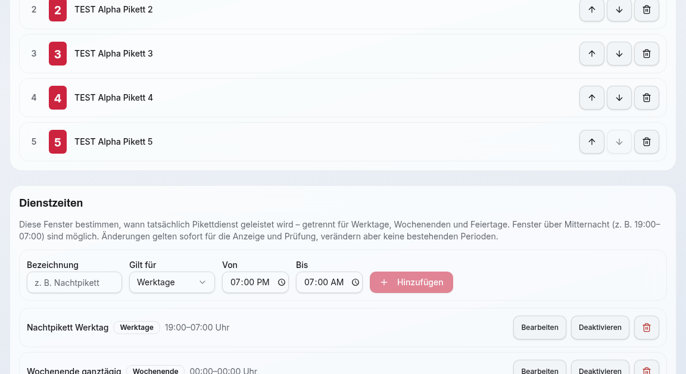Click the 19:00–07:00 Uhr time range
The height and width of the screenshot is (374, 686).
tap(197, 328)
